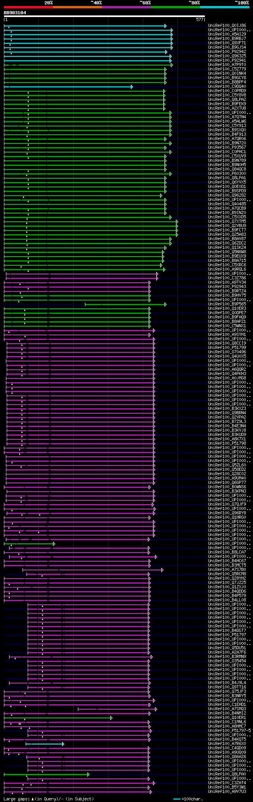The height and width of the screenshot is (802, 253).
Task: Select the UniRef100_P60300 label
Action: coord(227,174)
